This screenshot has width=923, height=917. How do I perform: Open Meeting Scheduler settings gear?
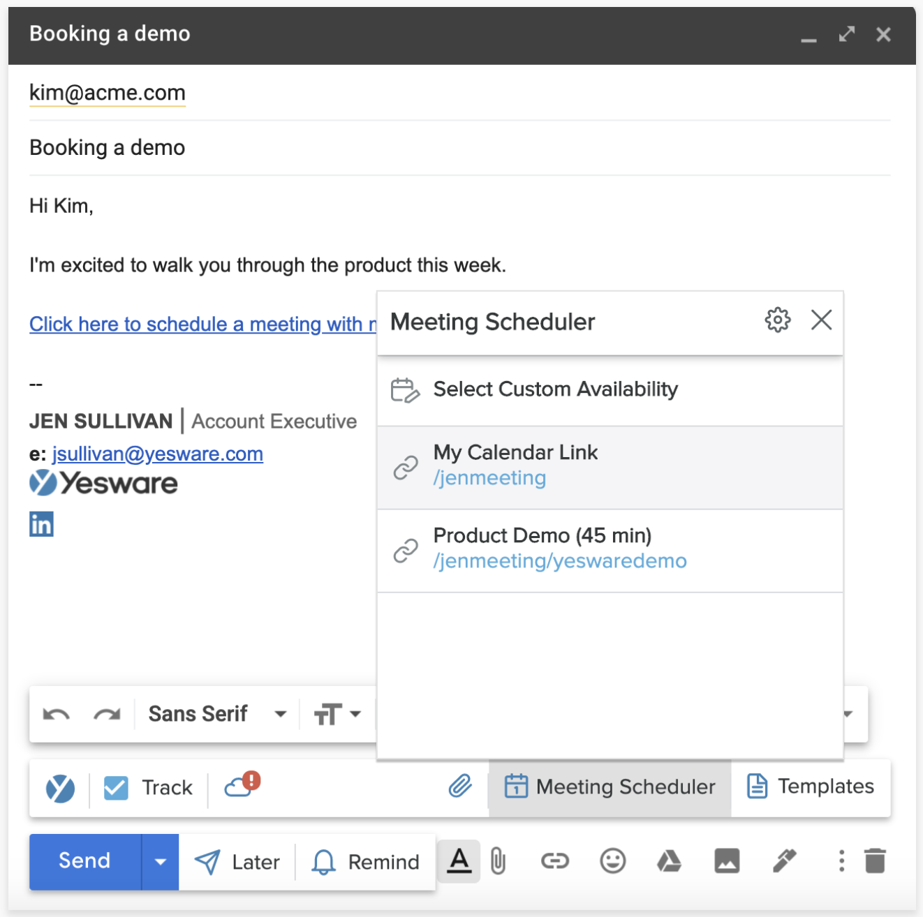(777, 321)
